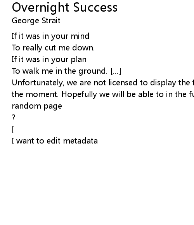
Task: Click the word metadata
Action: coord(80,141)
